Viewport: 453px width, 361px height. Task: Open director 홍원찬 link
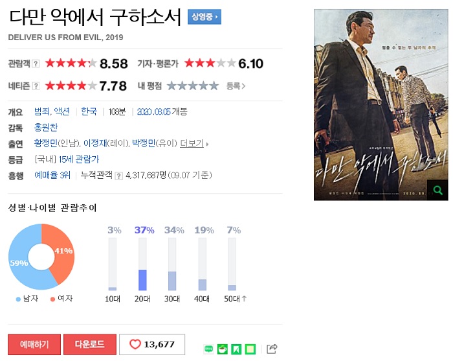click(46, 127)
